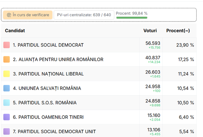The height and width of the screenshot is (137, 203).
Task: Click the 10,54 % percentage for USR
Action: [186, 88]
